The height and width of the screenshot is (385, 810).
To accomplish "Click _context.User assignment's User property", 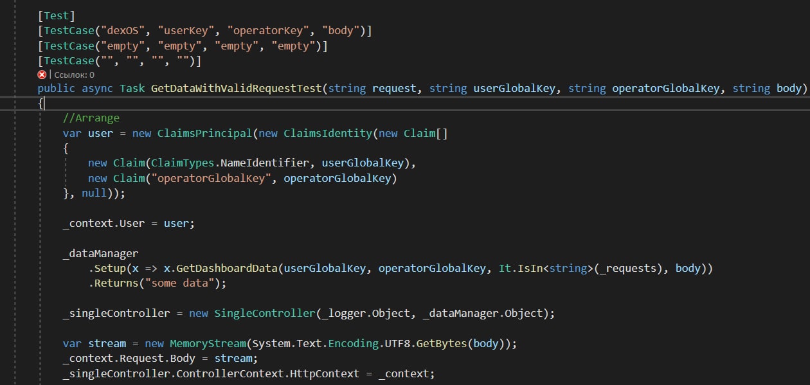I will tap(132, 224).
